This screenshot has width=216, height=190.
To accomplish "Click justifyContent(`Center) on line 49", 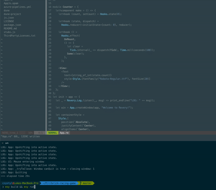I will click(78, 125).
